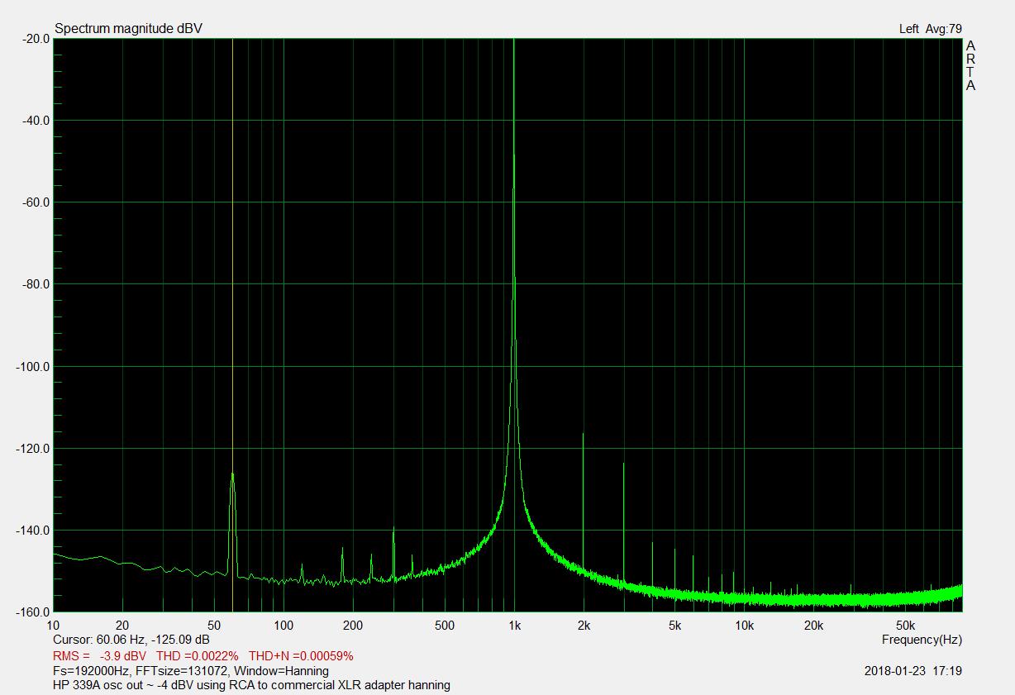Click the 50k frequency axis label
The height and width of the screenshot is (695, 1015).
pyautogui.click(x=906, y=625)
